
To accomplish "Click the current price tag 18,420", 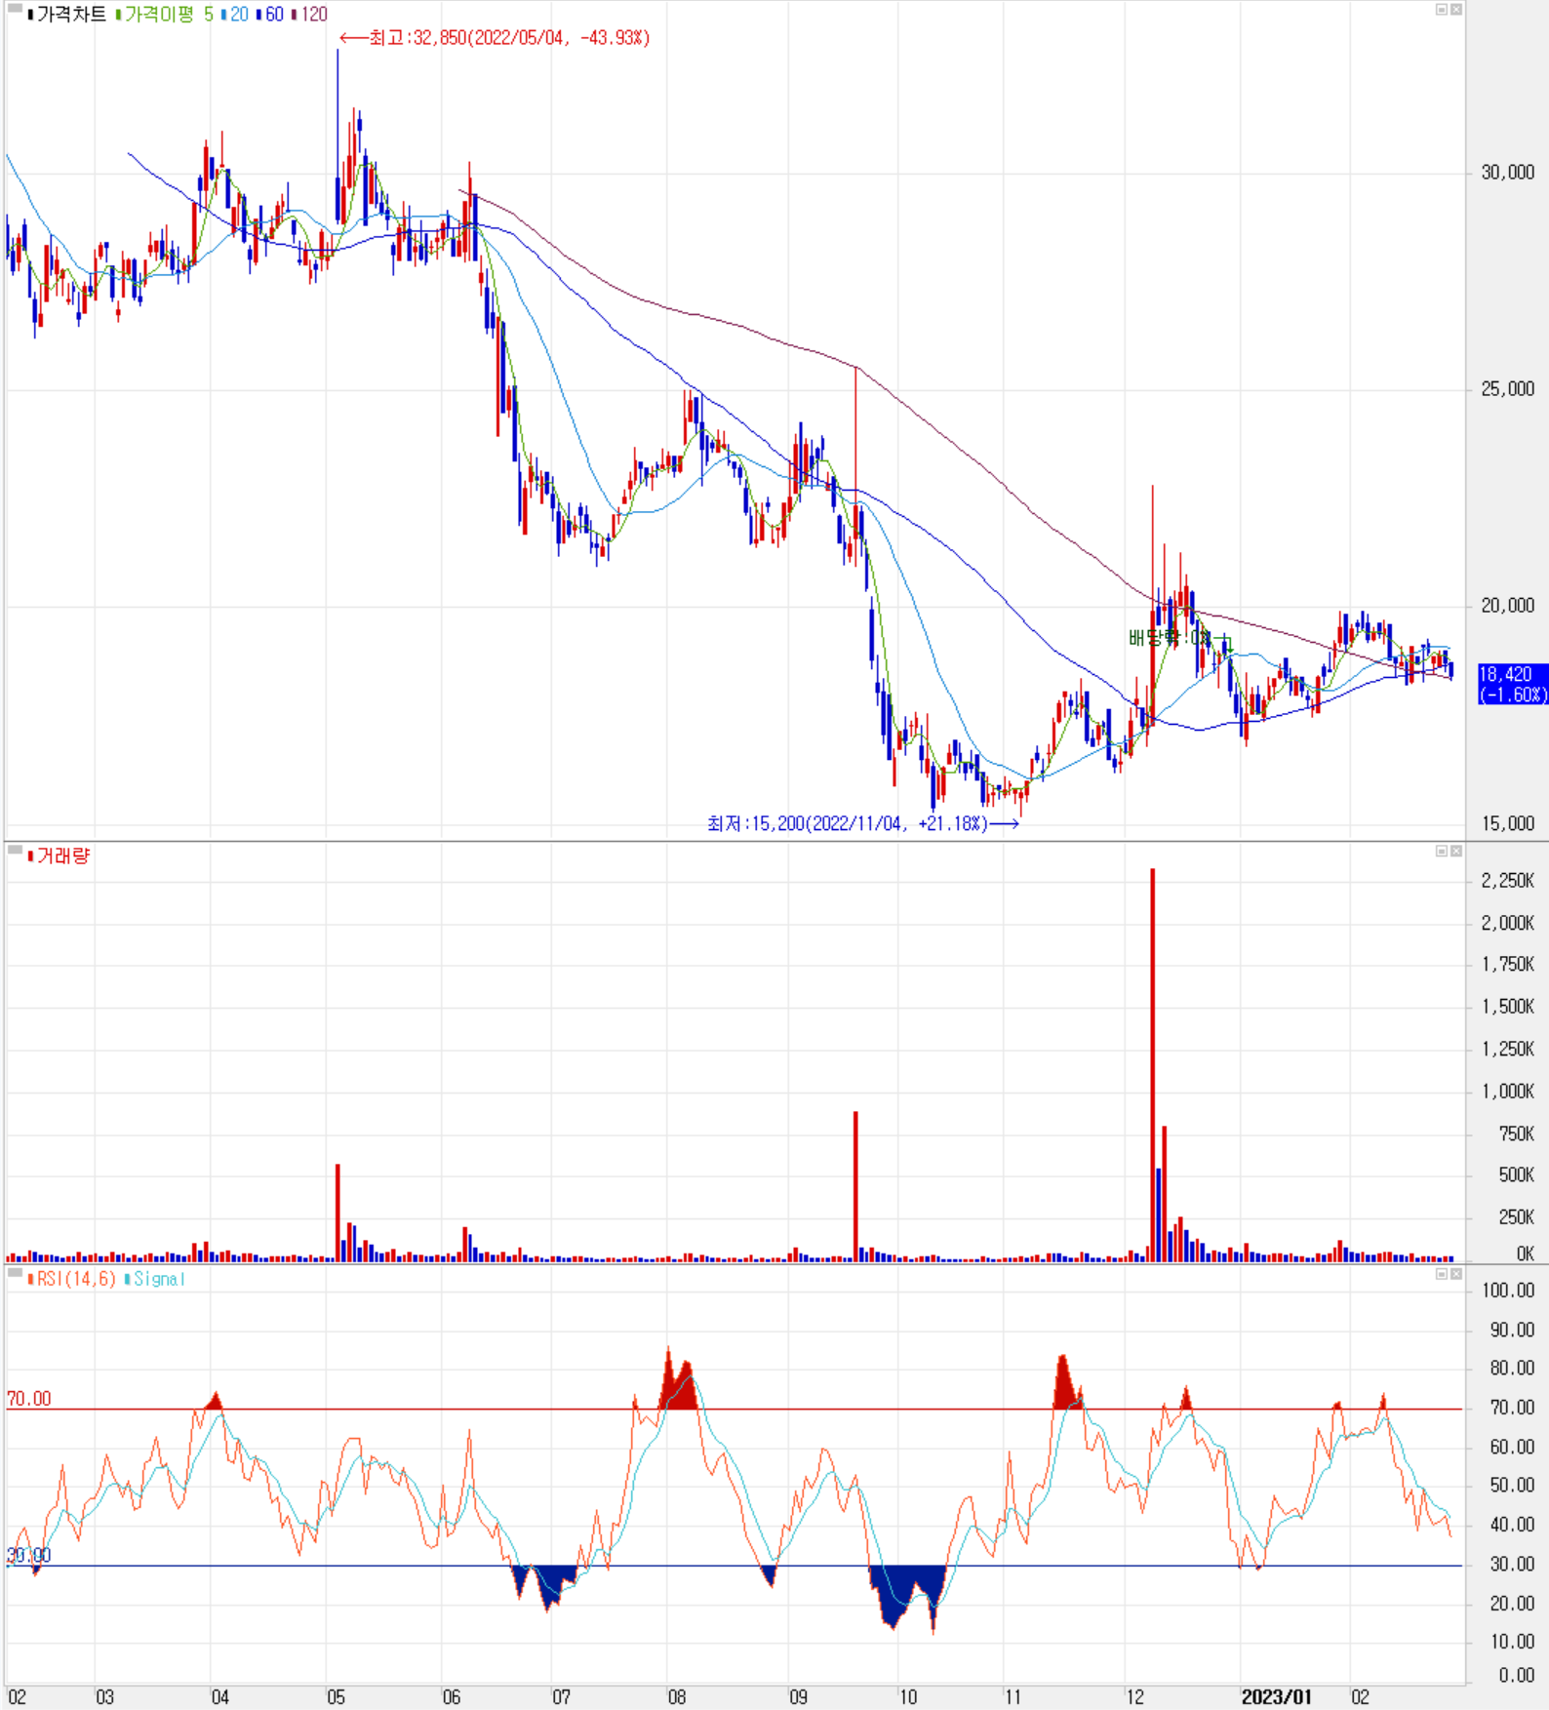I will point(1513,684).
